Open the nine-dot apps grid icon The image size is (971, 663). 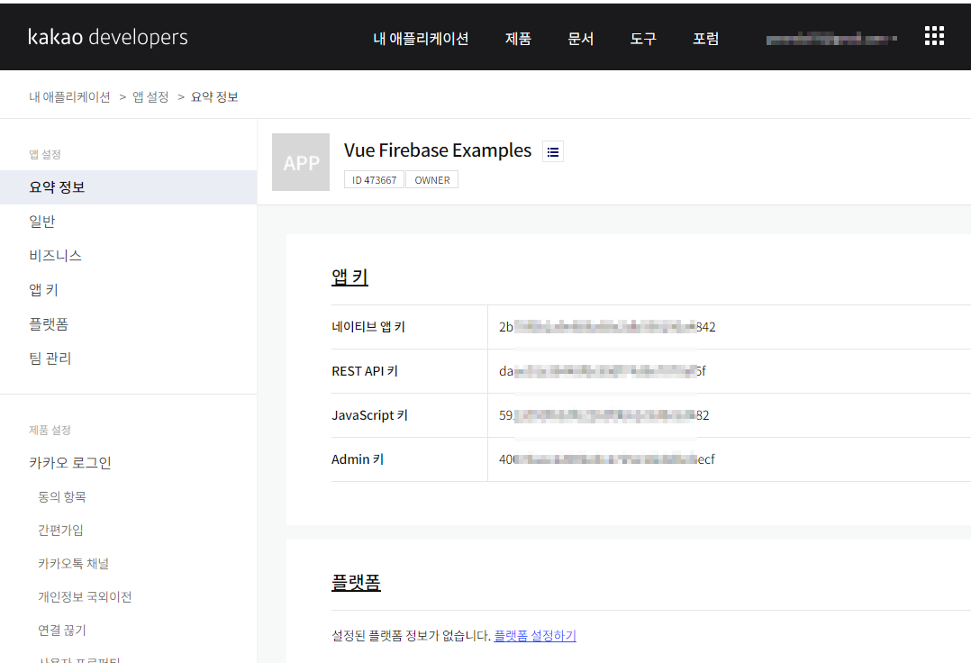click(x=934, y=36)
